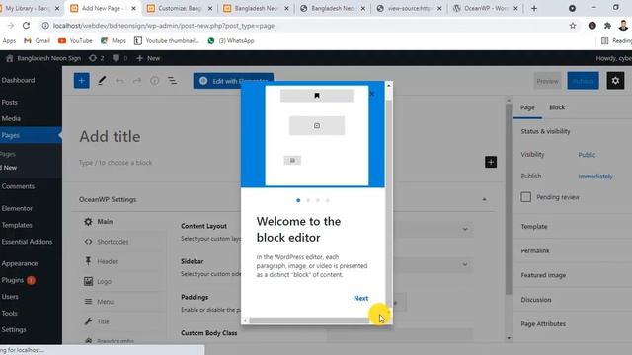The image size is (632, 355).
Task: Open a new browser tab
Action: coord(534,8)
